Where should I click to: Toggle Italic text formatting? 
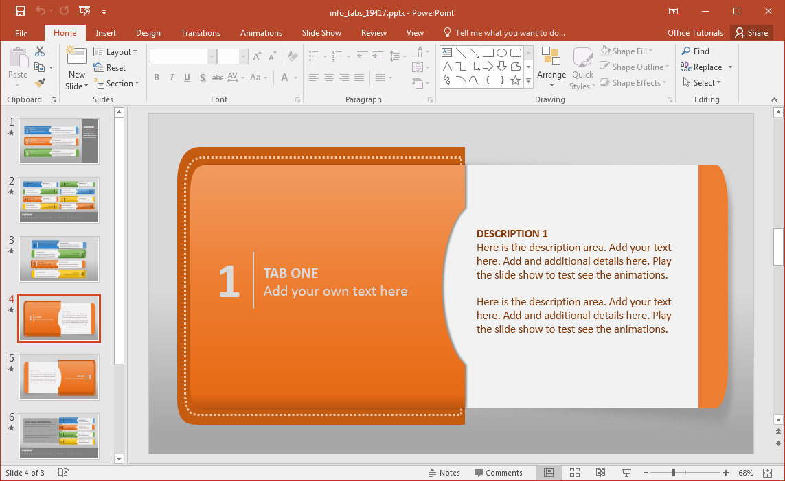pyautogui.click(x=172, y=78)
